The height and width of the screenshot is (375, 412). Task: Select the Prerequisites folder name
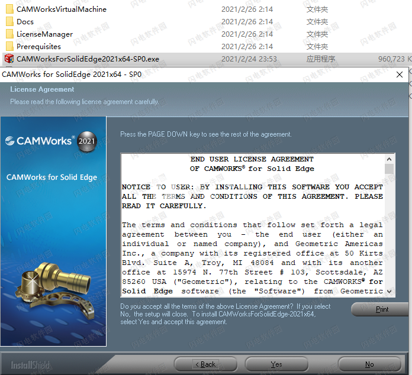point(38,47)
